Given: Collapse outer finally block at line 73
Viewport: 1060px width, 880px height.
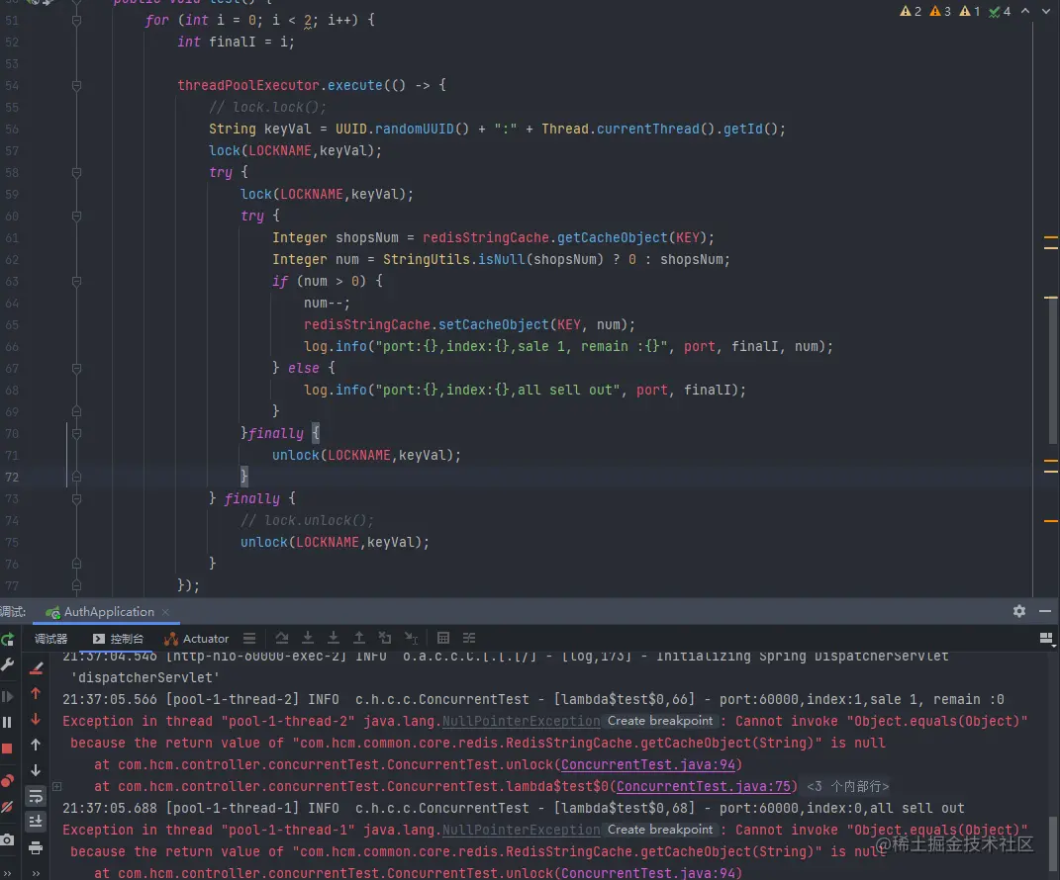Looking at the screenshot, I should pos(76,499).
